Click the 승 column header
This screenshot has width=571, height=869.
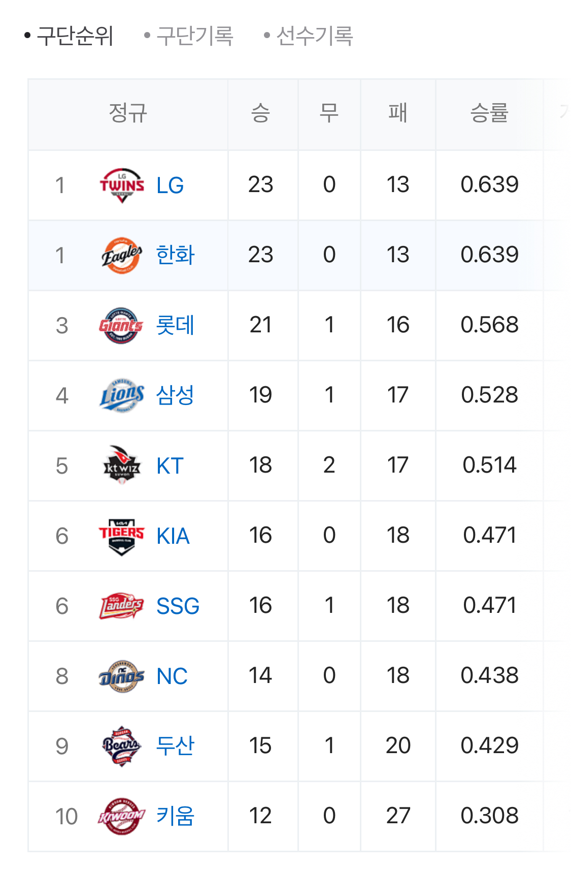(260, 113)
